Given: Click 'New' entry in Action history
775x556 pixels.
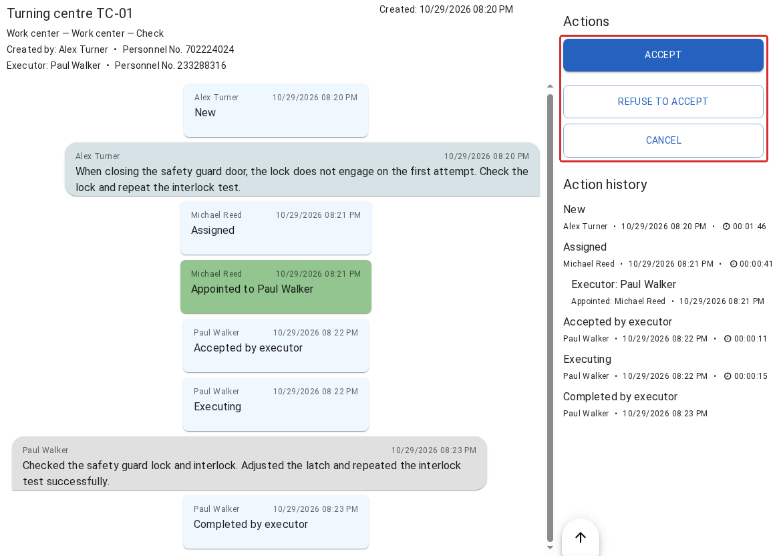Looking at the screenshot, I should [x=575, y=210].
